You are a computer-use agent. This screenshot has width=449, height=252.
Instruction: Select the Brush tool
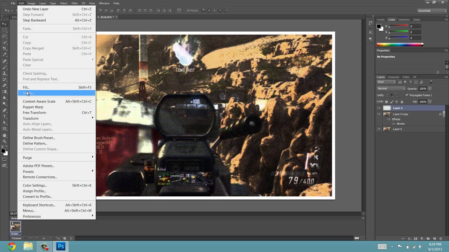tap(5, 67)
